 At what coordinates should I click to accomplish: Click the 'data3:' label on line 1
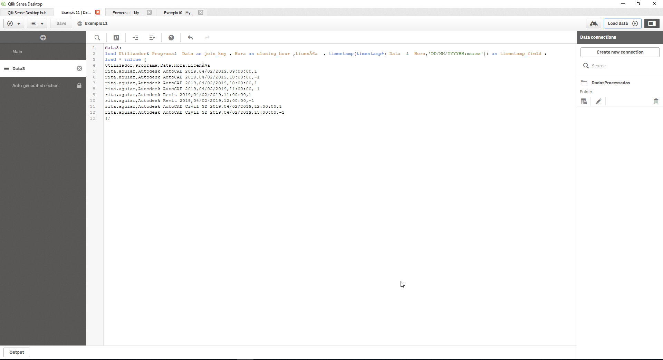pos(113,48)
